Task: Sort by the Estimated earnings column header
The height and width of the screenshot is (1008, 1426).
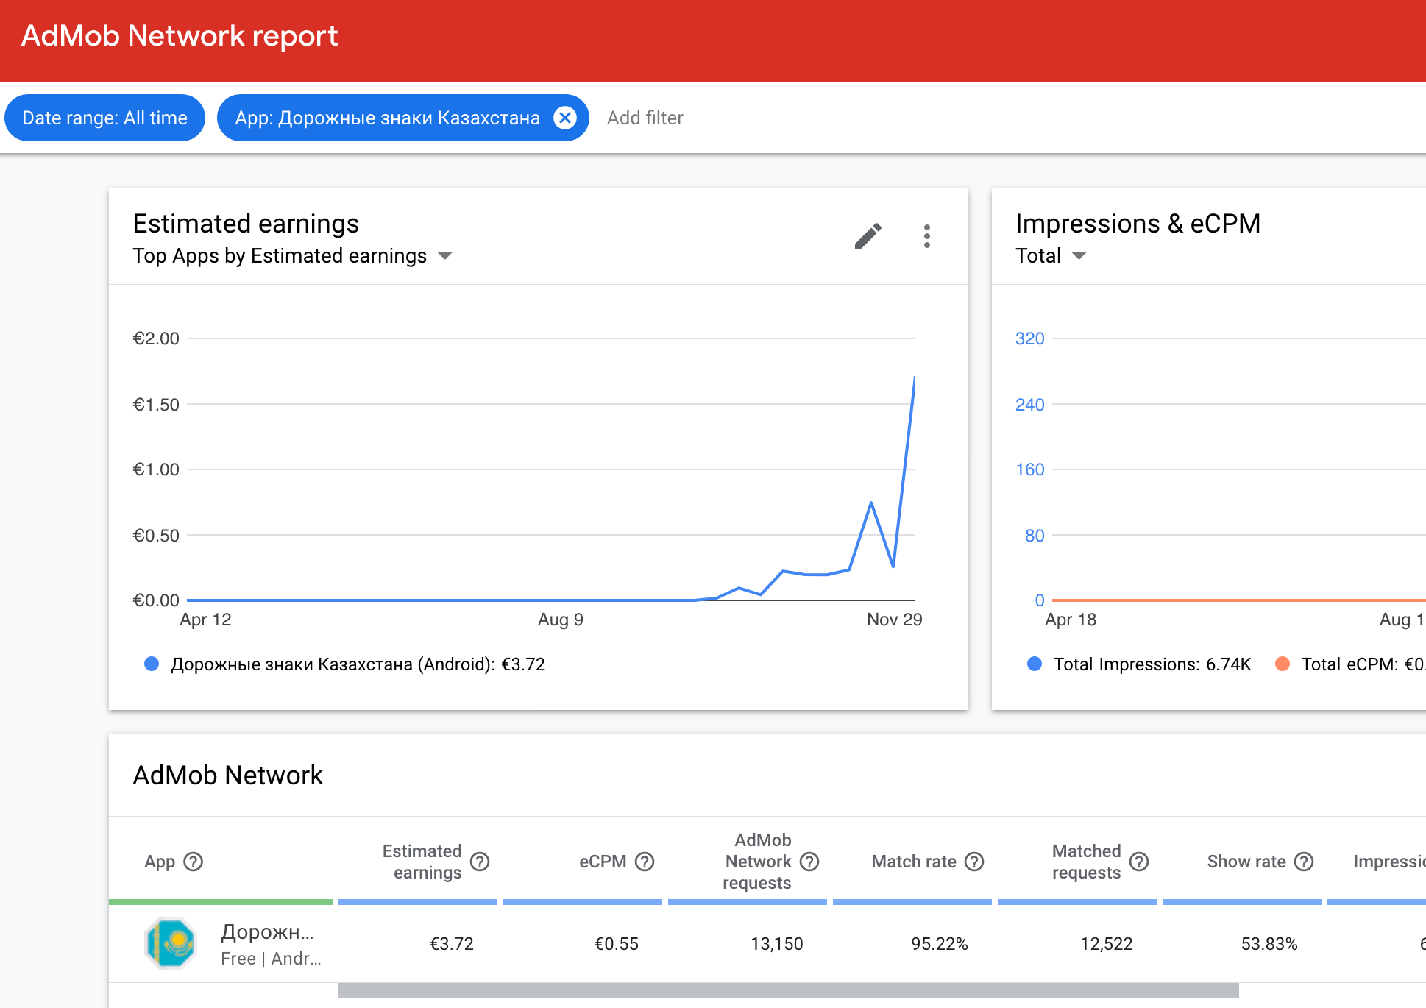Action: tap(422, 862)
